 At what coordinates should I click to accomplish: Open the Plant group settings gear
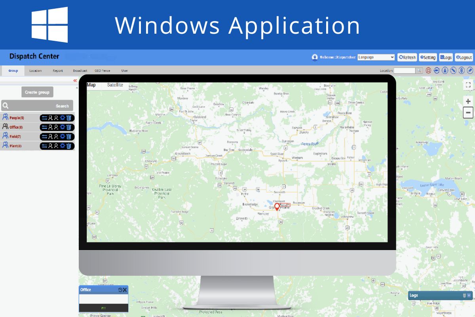[63, 145]
